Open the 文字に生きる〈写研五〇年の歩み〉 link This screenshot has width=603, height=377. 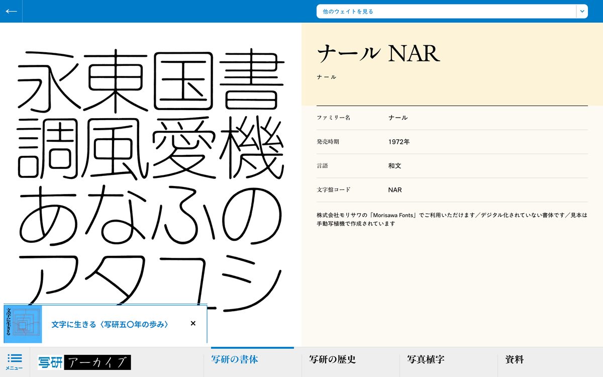point(110,324)
